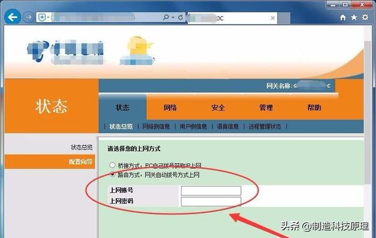Click 状态总览 in the left sidebar

point(82,147)
